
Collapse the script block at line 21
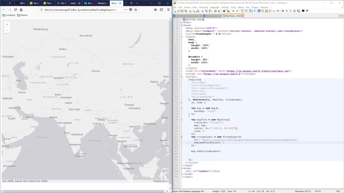point(182,77)
